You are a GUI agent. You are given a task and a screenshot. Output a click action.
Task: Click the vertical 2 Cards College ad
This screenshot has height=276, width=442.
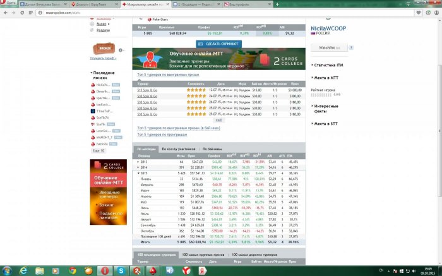[108, 192]
